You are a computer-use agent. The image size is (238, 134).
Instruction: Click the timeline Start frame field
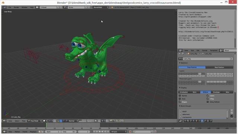tap(53, 131)
